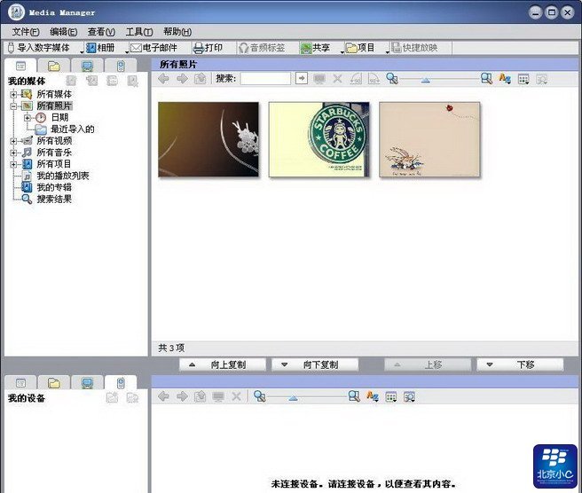The width and height of the screenshot is (582, 493).
Task: Select 所有媒体 tree item
Action: (x=54, y=94)
